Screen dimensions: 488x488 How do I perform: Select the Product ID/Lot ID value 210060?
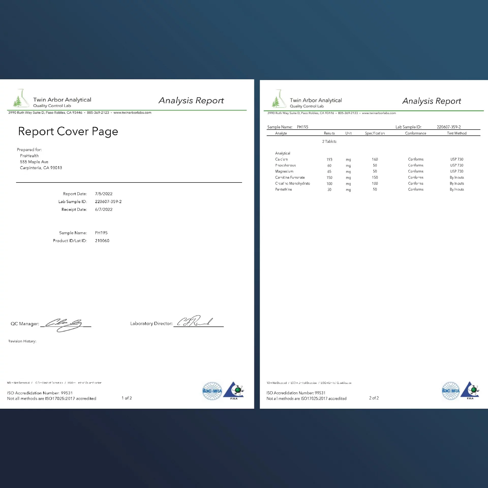click(102, 241)
